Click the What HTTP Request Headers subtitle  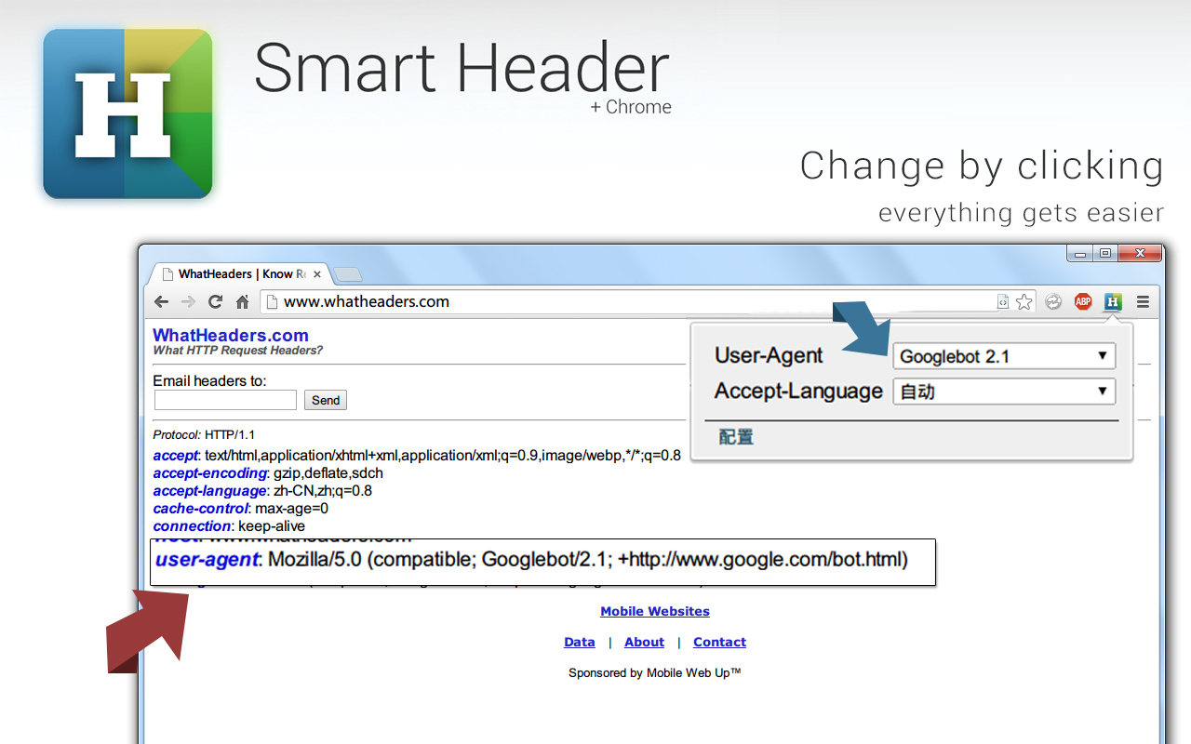tap(238, 351)
